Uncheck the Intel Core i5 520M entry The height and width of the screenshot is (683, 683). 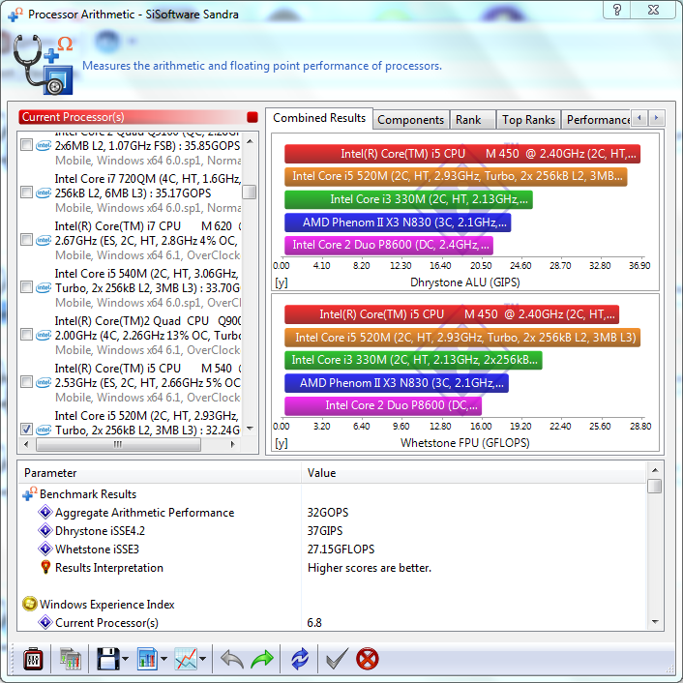coord(26,430)
